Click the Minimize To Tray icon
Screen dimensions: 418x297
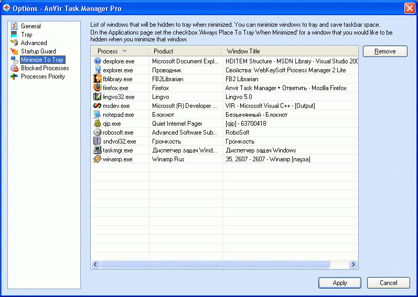pyautogui.click(x=14, y=60)
